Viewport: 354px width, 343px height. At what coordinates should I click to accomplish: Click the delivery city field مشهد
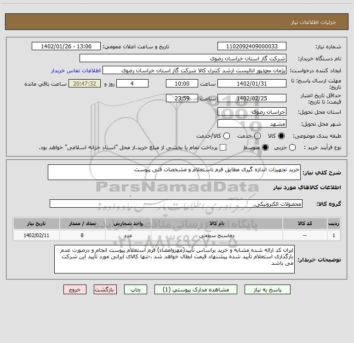[252, 124]
